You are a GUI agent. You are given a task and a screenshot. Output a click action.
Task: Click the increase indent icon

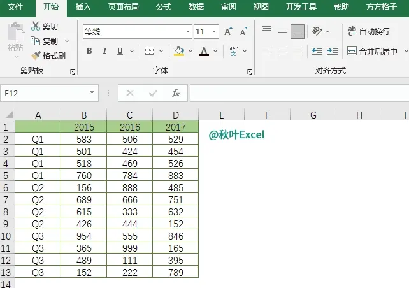point(333,50)
